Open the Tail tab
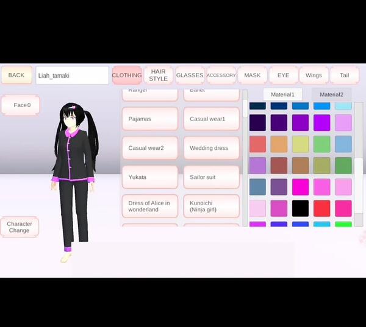Viewport: 366px width, 327px height. point(344,75)
